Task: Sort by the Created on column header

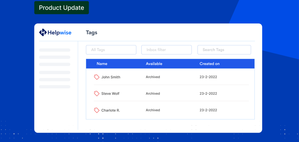Action: tap(209, 64)
